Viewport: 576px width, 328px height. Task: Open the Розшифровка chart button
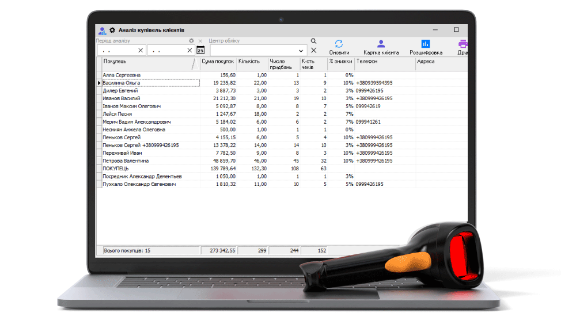coord(425,44)
